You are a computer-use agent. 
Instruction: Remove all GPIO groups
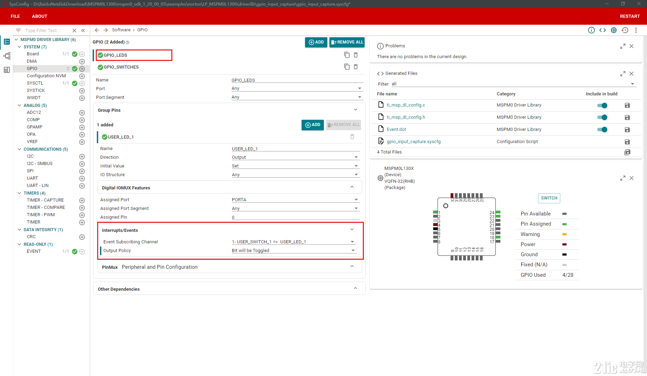pos(347,42)
